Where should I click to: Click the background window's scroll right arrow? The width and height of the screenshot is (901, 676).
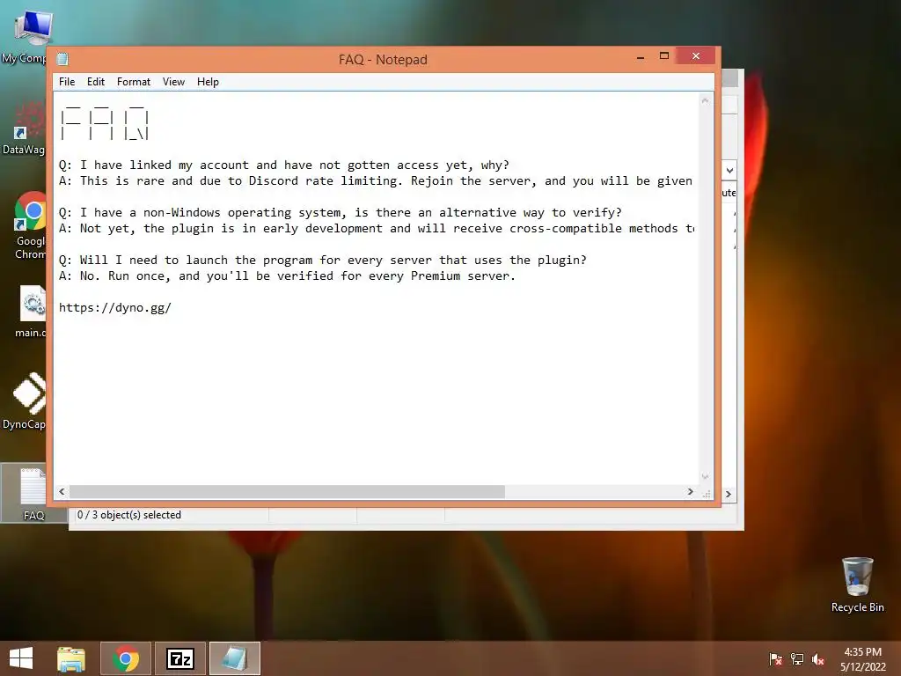728,495
